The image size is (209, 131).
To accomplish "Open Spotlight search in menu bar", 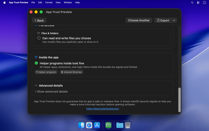I will pyautogui.click(x=192, y=2).
